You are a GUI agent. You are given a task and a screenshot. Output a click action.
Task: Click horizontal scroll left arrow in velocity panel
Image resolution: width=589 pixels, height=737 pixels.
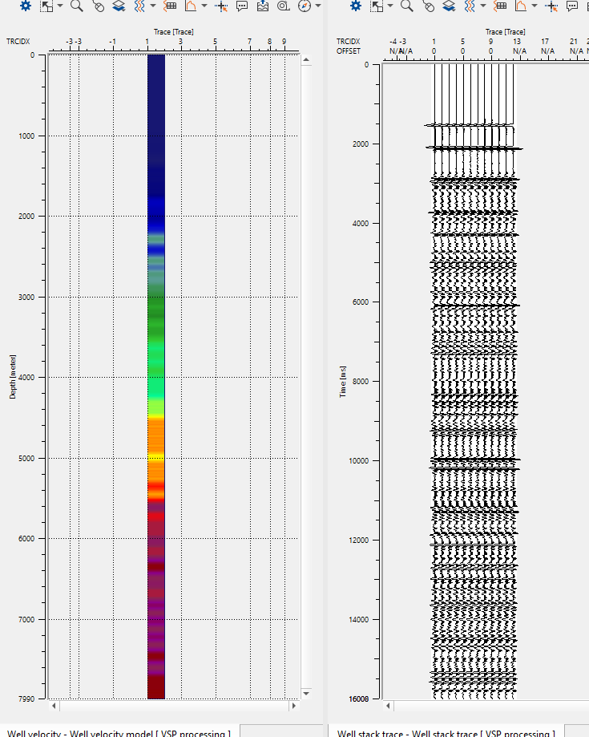pos(54,705)
